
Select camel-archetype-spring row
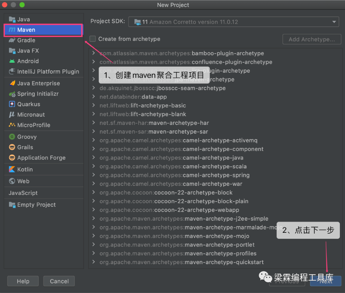(x=215, y=175)
